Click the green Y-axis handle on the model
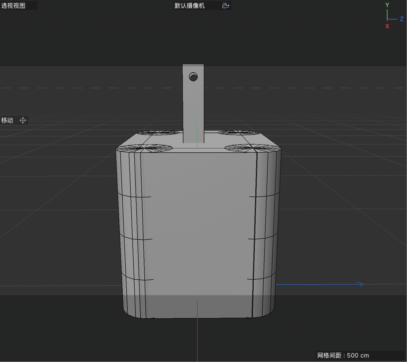This screenshot has width=407, height=362. [197, 131]
